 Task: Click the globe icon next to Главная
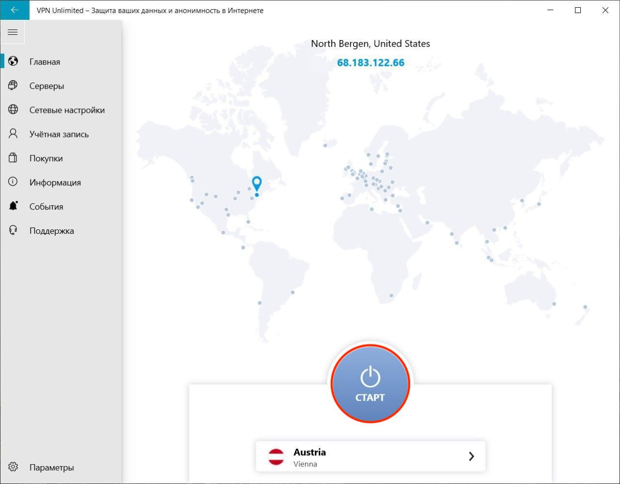(13, 61)
